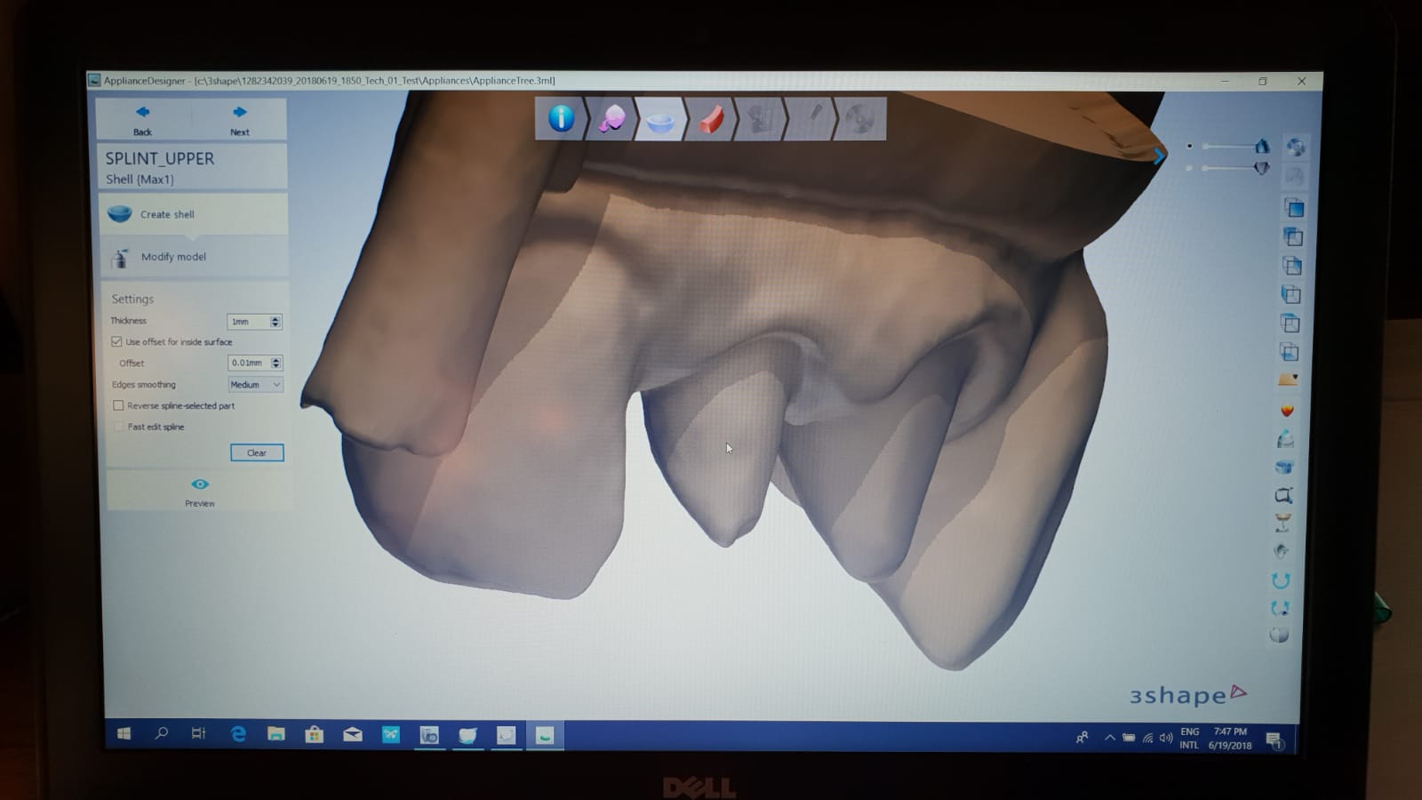Image resolution: width=1422 pixels, height=800 pixels.
Task: Click the top solid blue cube view icon
Action: 1294,208
